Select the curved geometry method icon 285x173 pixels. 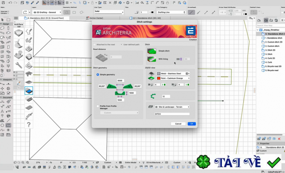67,12
